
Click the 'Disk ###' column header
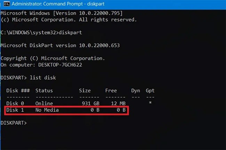18,91
